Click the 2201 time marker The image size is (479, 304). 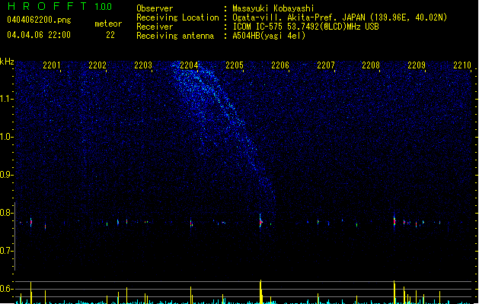[x=52, y=65]
